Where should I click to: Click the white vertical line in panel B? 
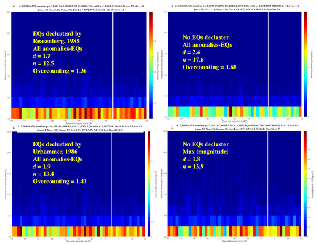coord(268,64)
